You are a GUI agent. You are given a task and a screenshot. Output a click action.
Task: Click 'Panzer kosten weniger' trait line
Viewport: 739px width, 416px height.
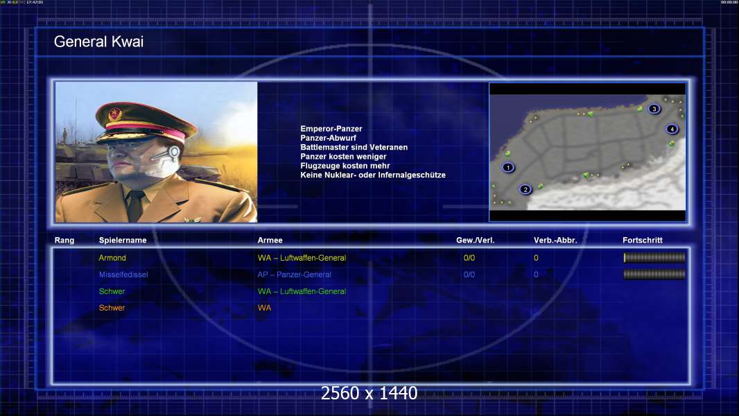[x=343, y=157]
